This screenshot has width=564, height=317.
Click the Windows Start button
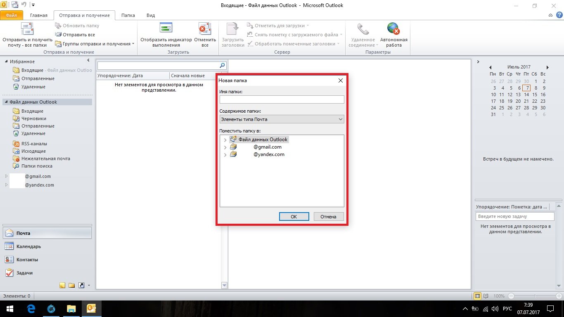[10, 309]
